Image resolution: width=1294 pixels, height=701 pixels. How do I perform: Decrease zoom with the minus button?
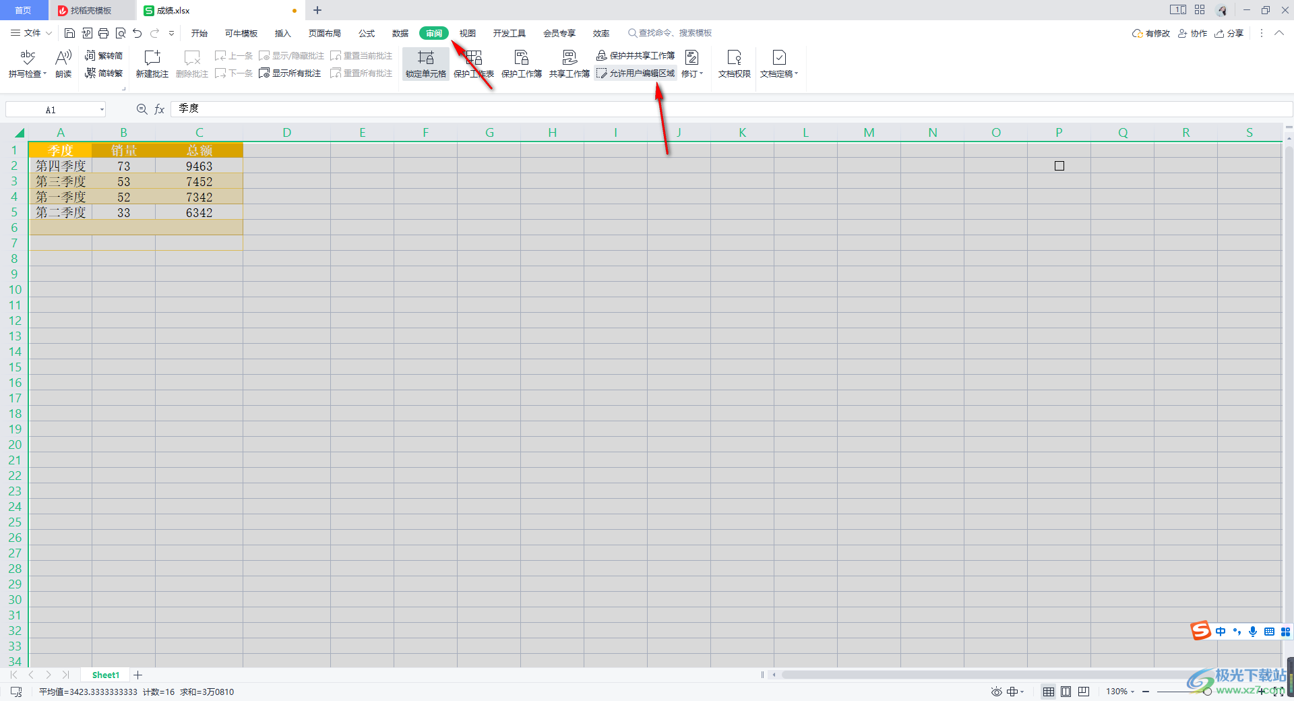pos(1146,692)
